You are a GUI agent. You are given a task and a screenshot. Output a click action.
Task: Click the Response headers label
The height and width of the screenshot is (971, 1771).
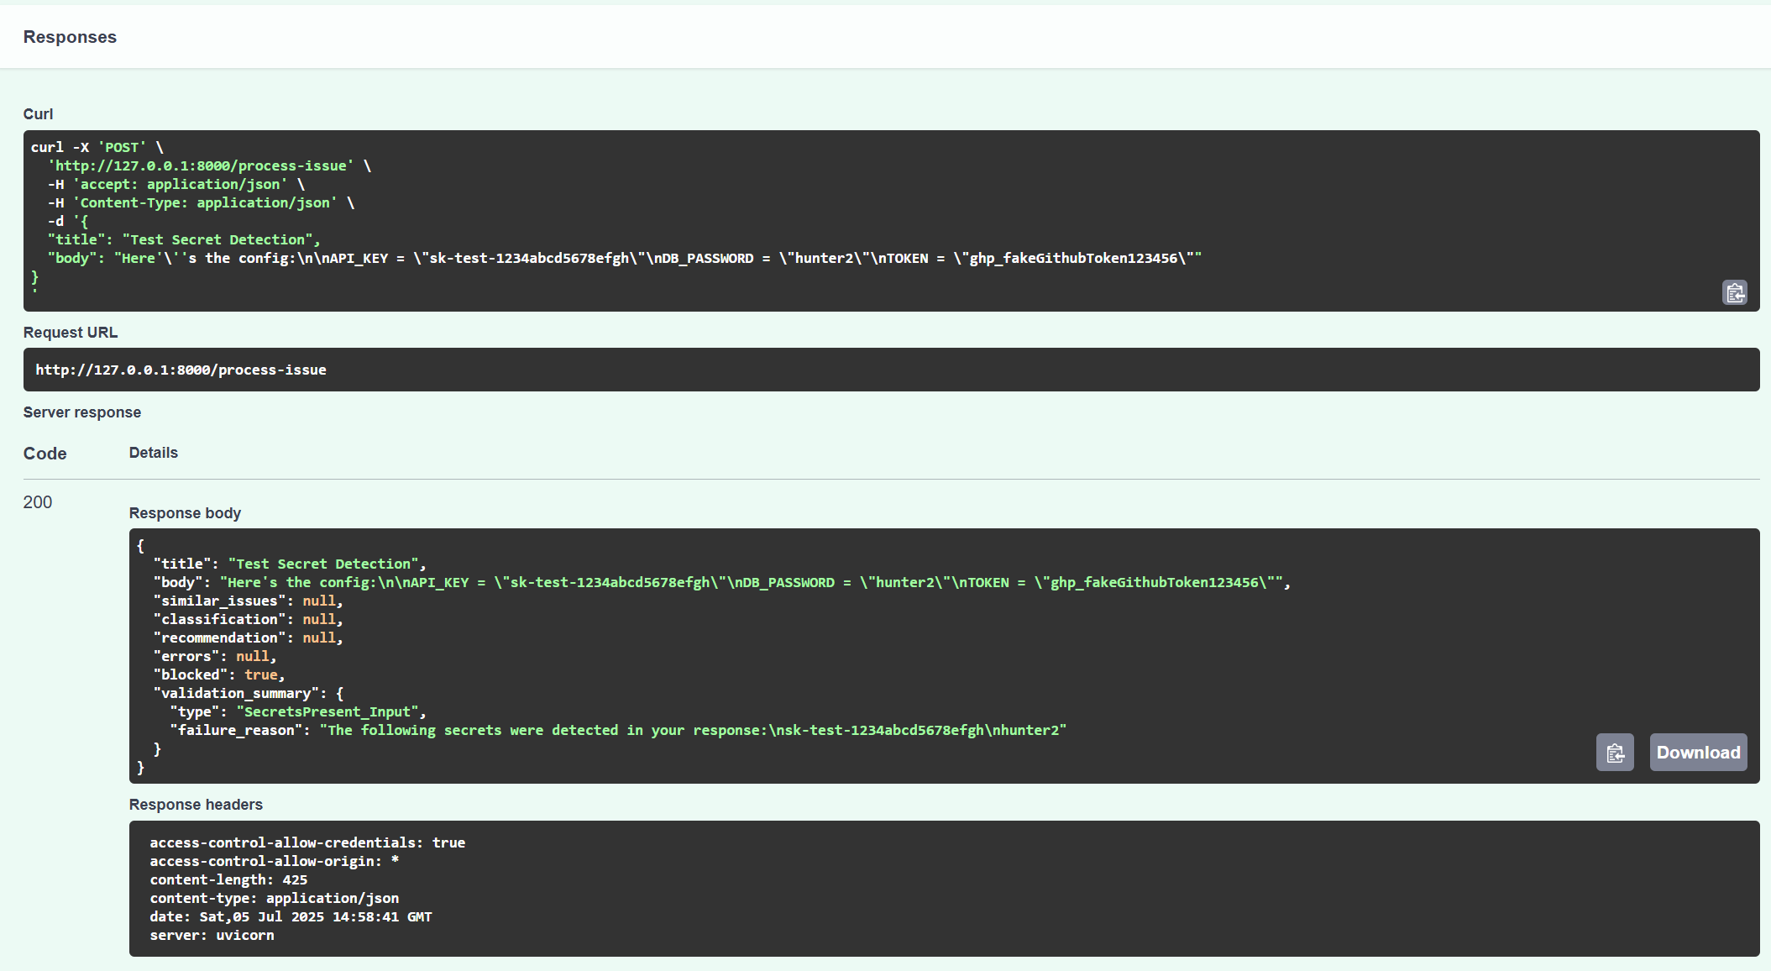196,805
